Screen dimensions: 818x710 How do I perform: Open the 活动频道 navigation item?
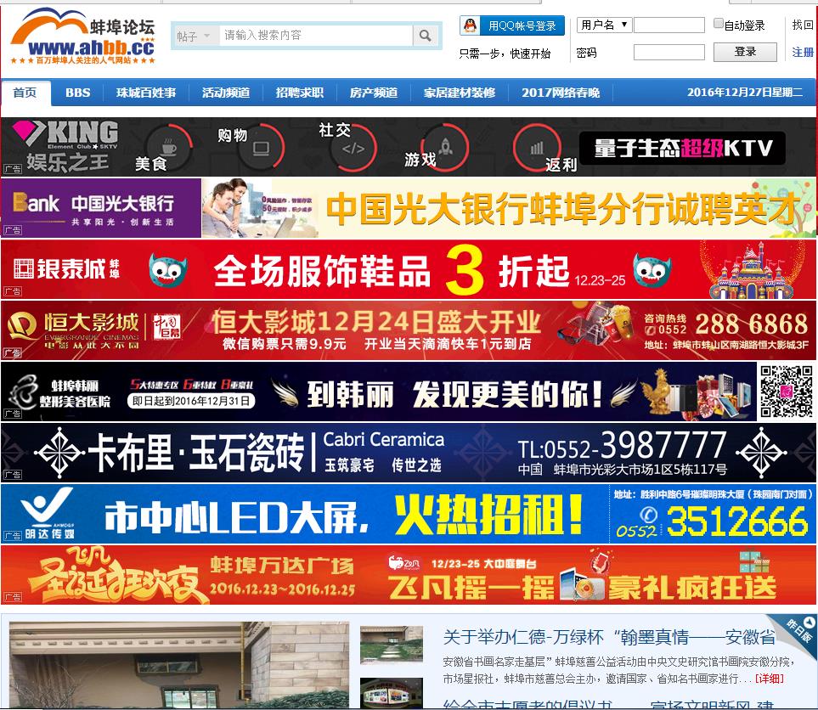(226, 93)
